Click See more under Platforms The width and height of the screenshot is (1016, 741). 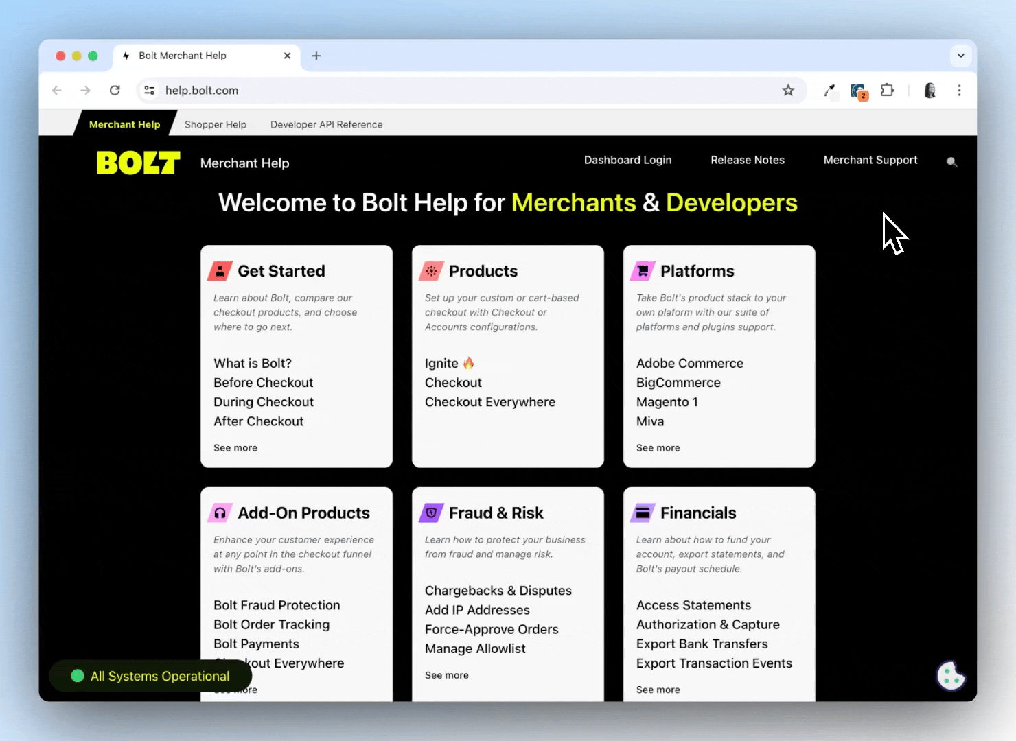click(658, 447)
